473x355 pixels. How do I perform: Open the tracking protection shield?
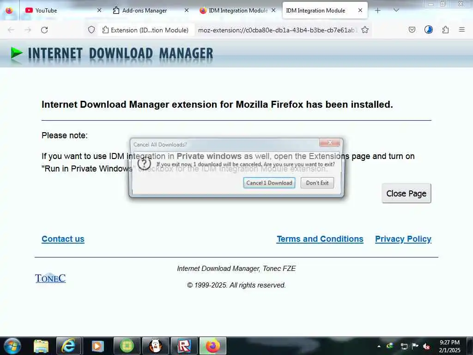(91, 30)
